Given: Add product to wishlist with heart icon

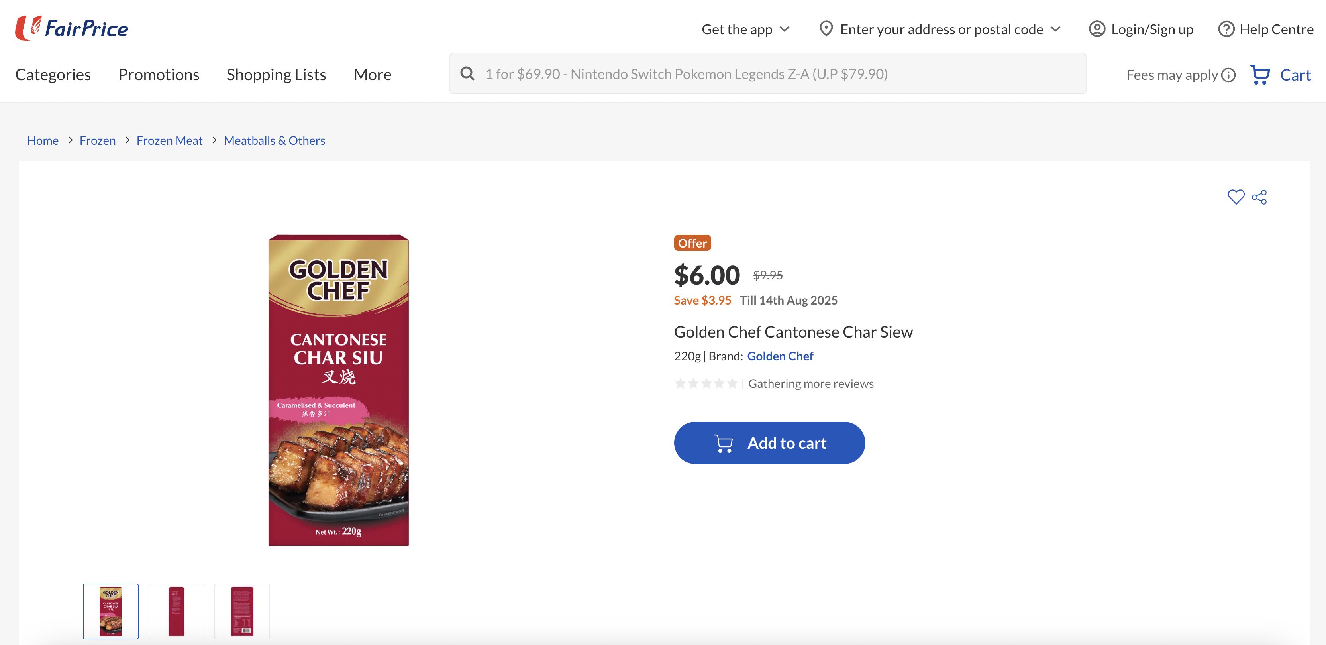Looking at the screenshot, I should point(1236,197).
